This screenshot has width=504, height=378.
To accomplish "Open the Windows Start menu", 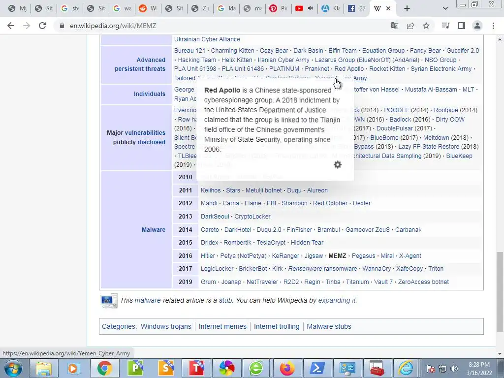I will coord(13,368).
